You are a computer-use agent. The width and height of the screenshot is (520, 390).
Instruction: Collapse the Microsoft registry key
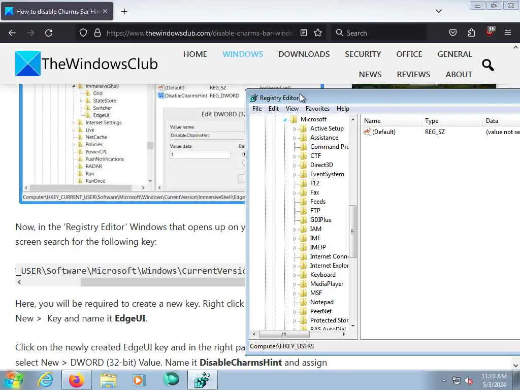coord(285,120)
